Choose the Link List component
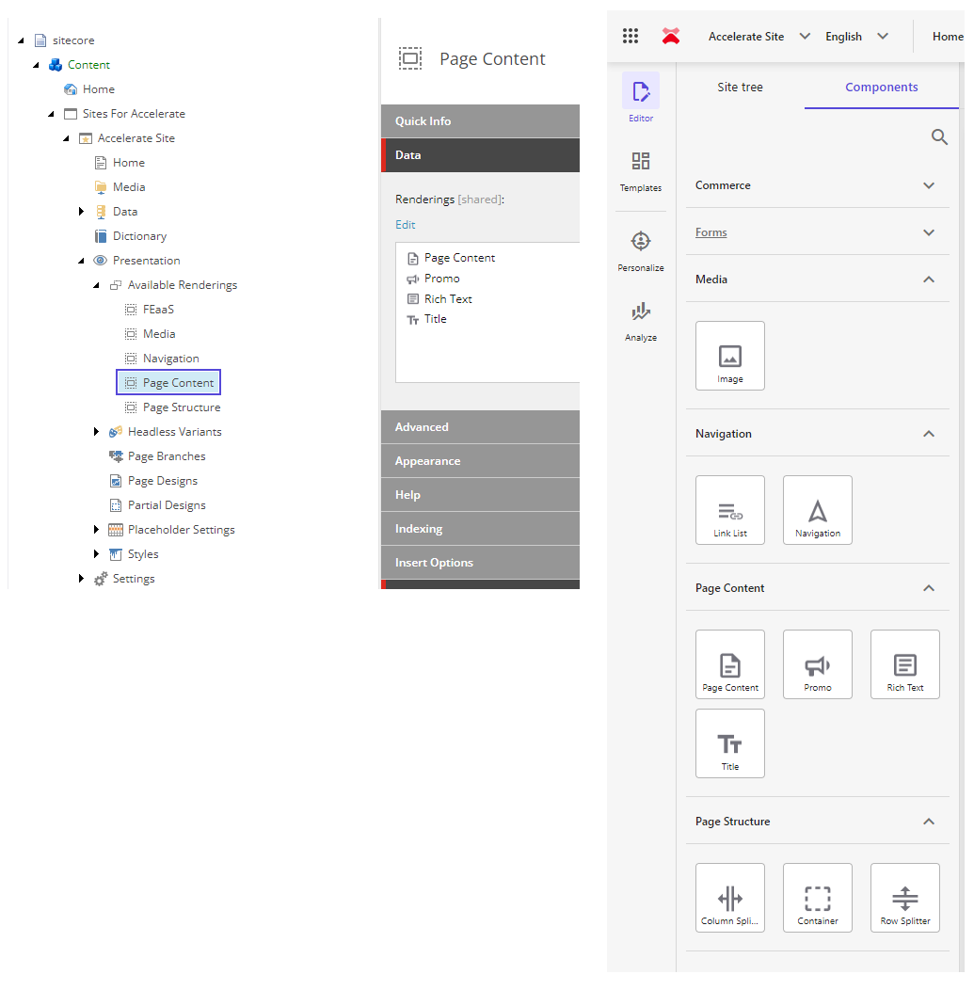 [729, 510]
